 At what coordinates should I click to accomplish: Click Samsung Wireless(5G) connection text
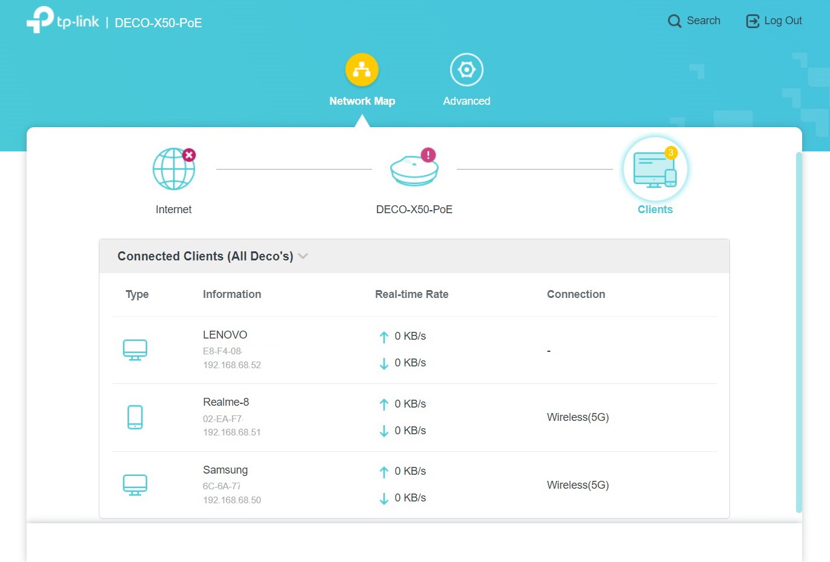[x=578, y=485]
